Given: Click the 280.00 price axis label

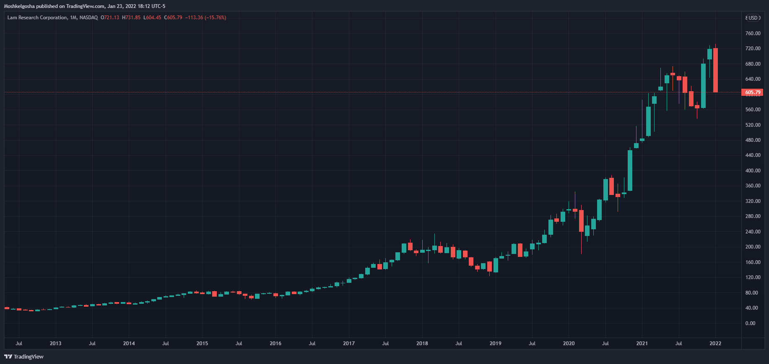Looking at the screenshot, I should click(753, 216).
